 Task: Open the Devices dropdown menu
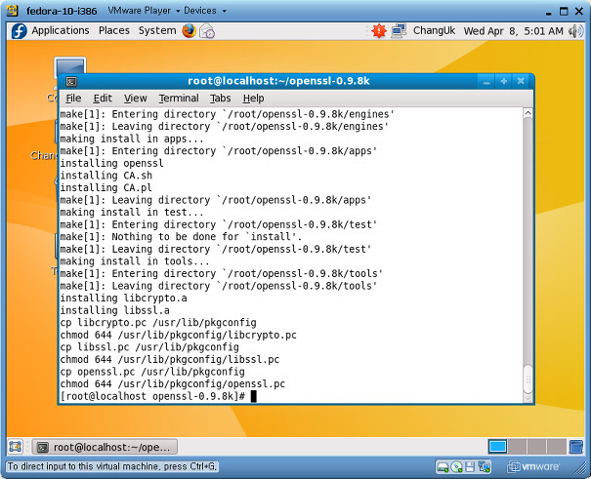point(205,11)
